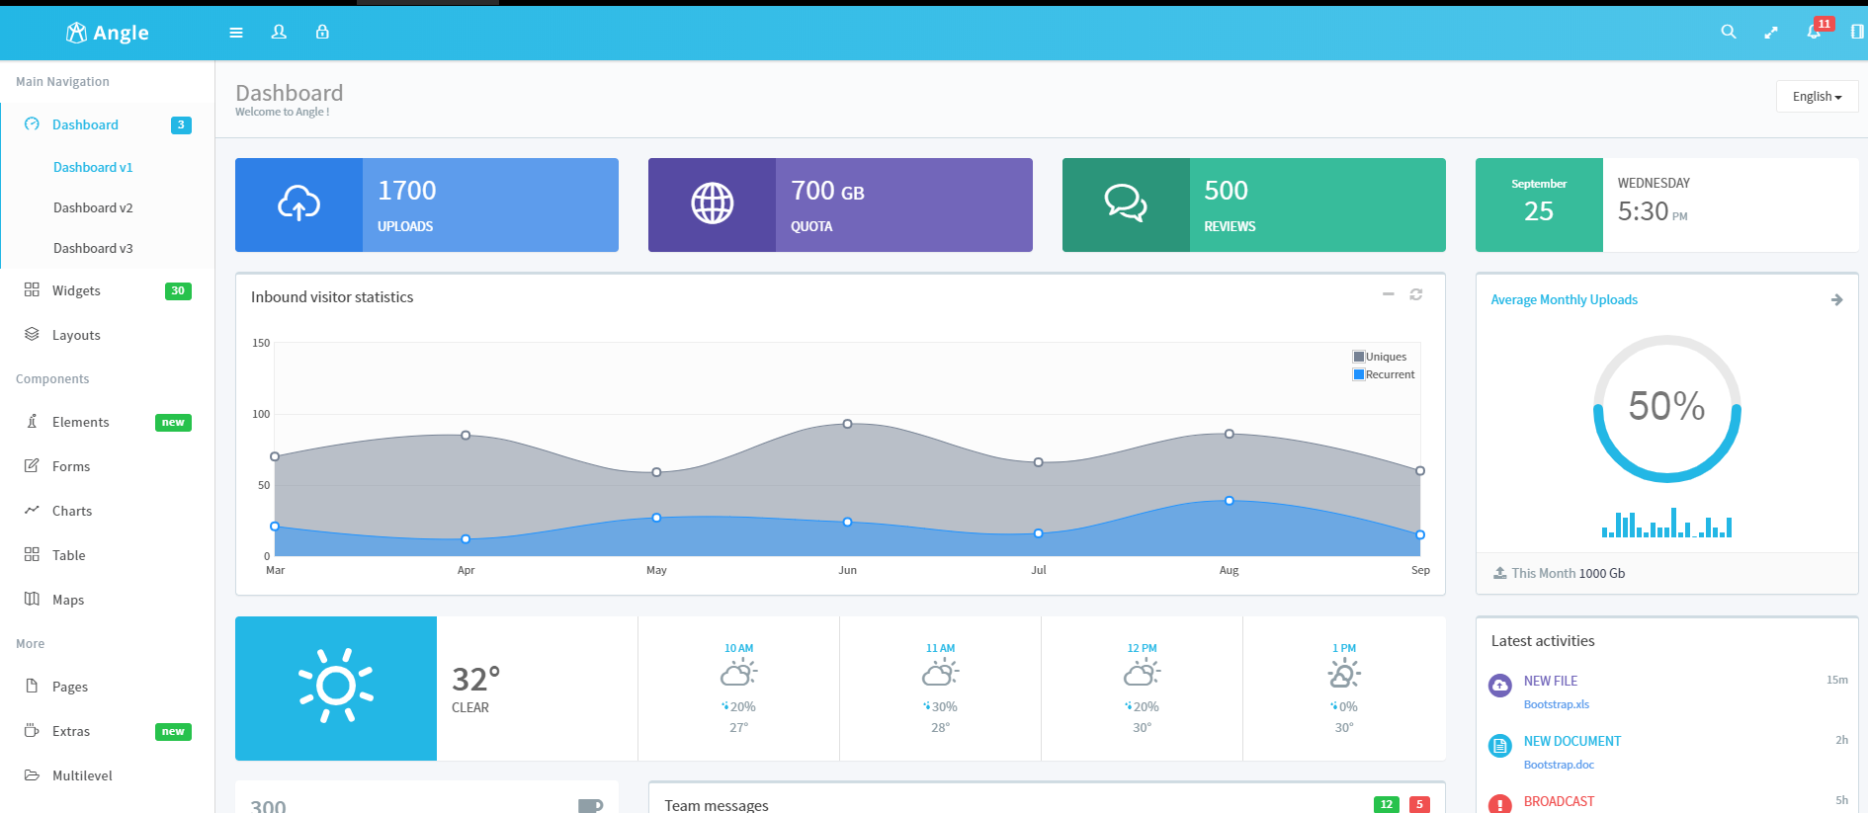
Task: Open search with the magnifier icon
Action: point(1728,33)
